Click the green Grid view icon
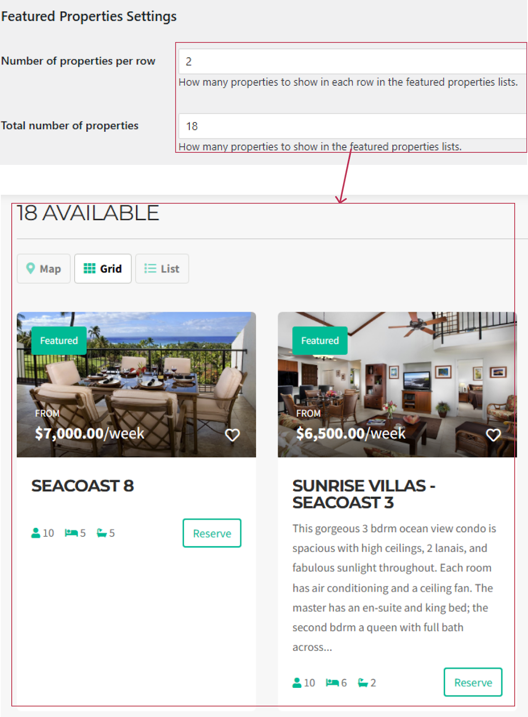Screen dimensions: 528x717 (x=89, y=268)
